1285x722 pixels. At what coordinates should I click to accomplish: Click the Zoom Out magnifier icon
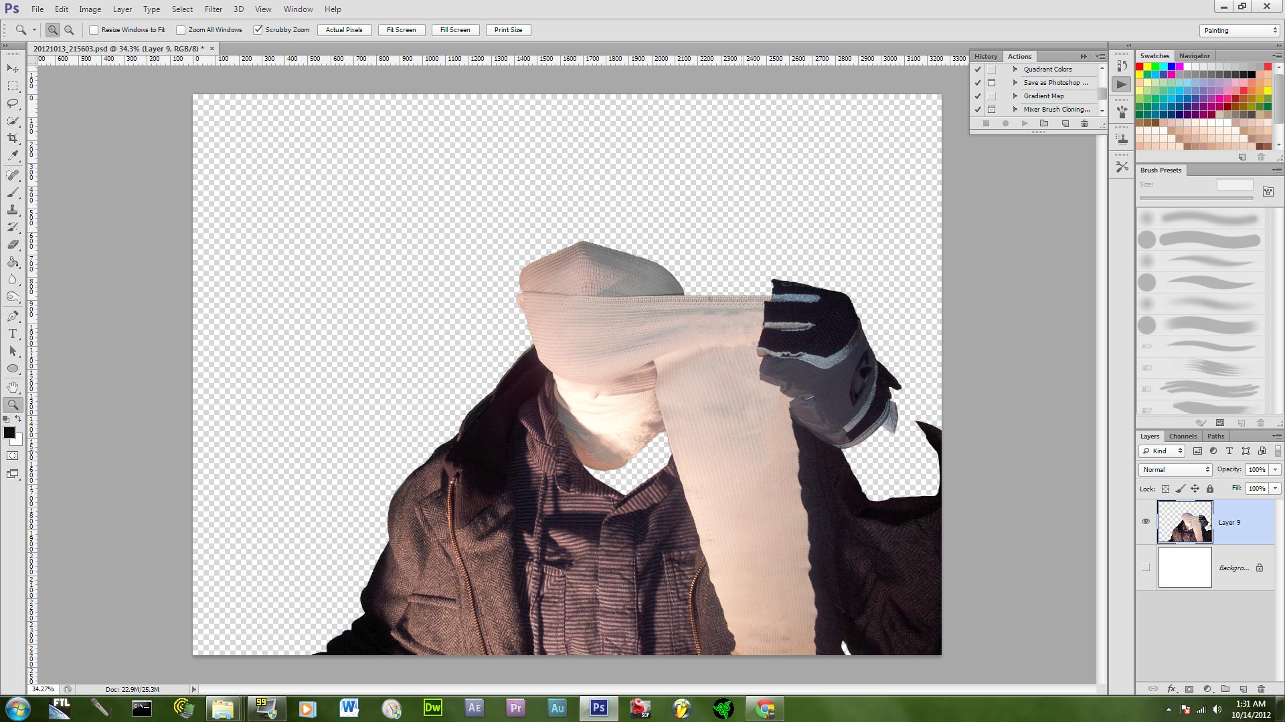click(69, 30)
